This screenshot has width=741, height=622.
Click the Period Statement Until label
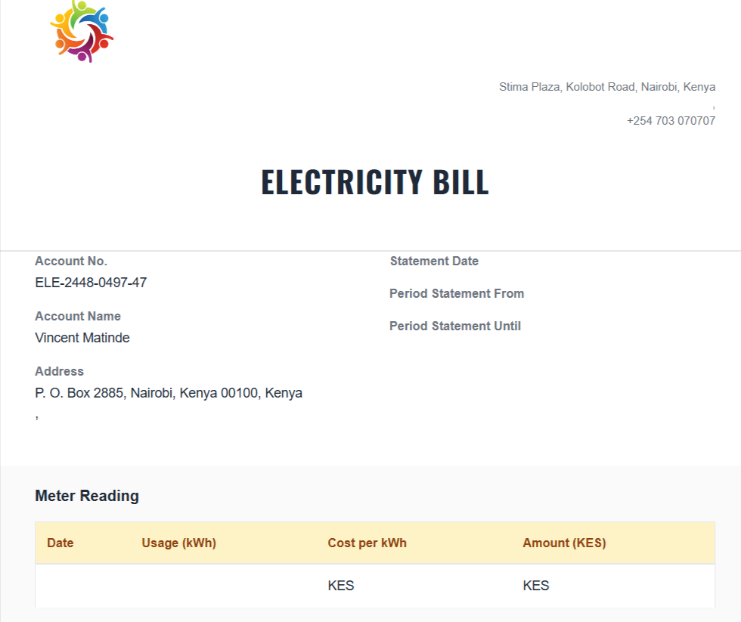455,326
